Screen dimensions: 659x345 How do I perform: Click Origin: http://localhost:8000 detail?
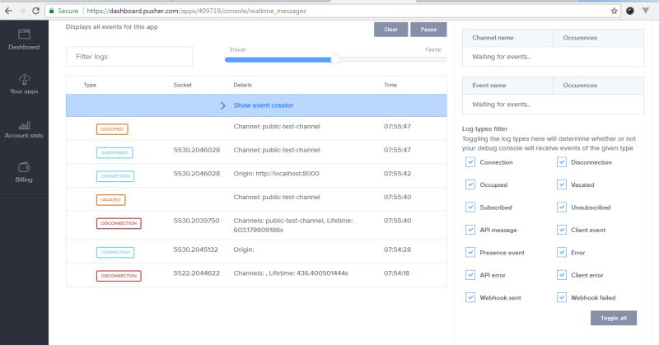[276, 174]
